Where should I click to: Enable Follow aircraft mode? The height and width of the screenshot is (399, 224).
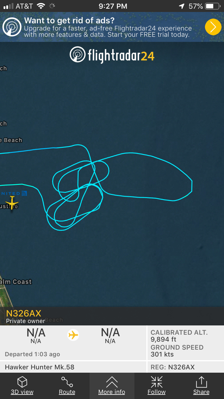(157, 382)
